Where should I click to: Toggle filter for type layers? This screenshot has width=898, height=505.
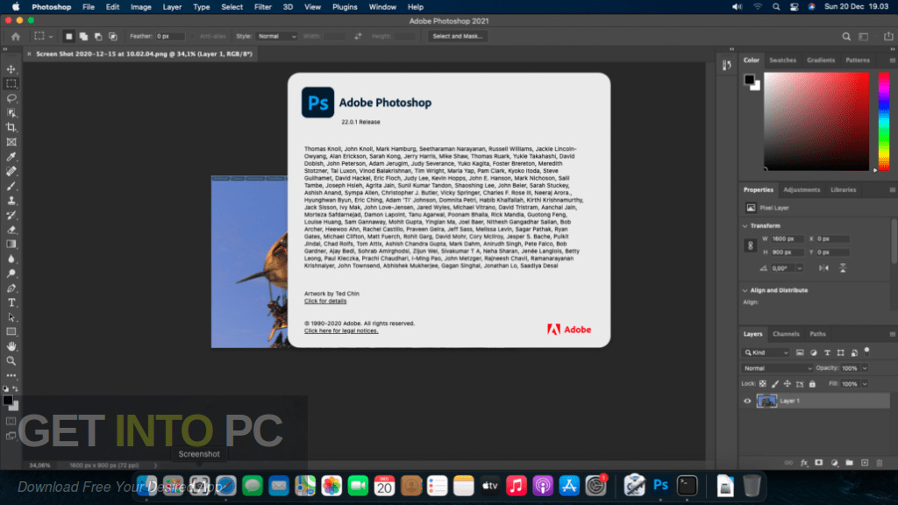pyautogui.click(x=827, y=352)
